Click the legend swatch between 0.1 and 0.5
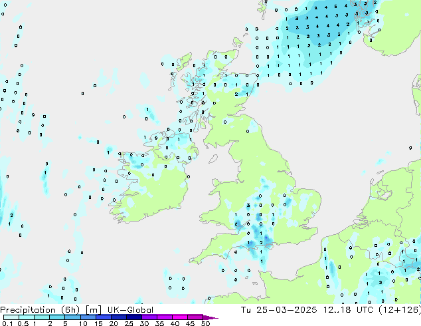The width and height of the screenshot is (421, 326). click(11, 317)
